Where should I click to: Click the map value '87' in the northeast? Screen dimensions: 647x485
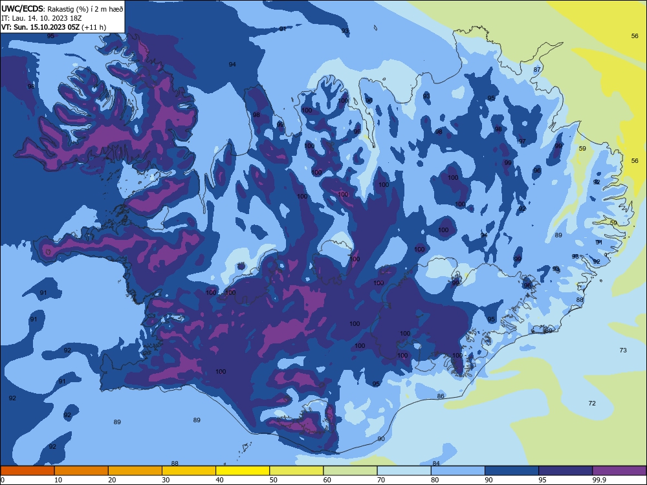click(537, 70)
